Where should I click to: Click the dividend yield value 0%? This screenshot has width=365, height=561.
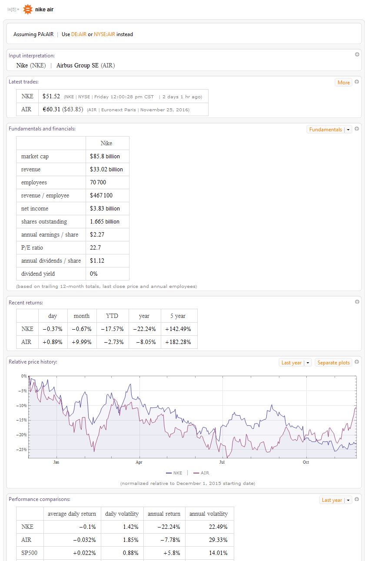point(93,274)
